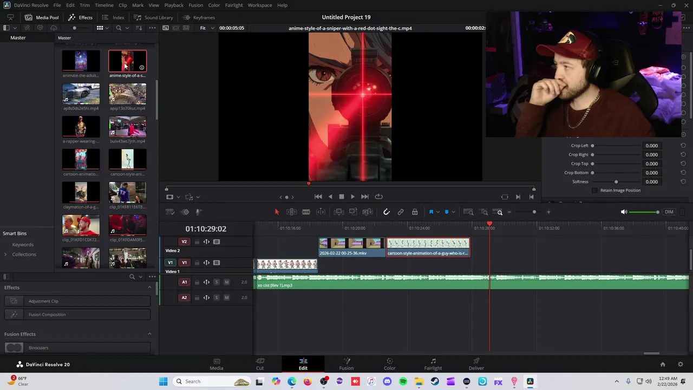Mute audio track A2 with M button
The image size is (693, 390).
(226, 297)
